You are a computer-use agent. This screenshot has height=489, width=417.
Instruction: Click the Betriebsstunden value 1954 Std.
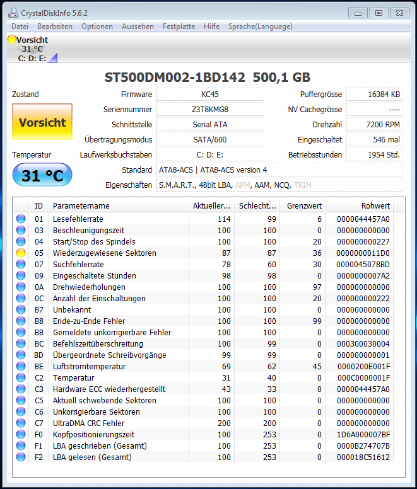pos(375,154)
